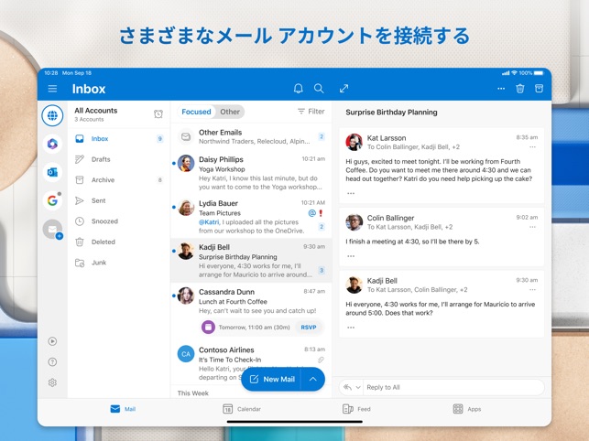Open the Sent folder
This screenshot has width=589, height=441.
119,200
